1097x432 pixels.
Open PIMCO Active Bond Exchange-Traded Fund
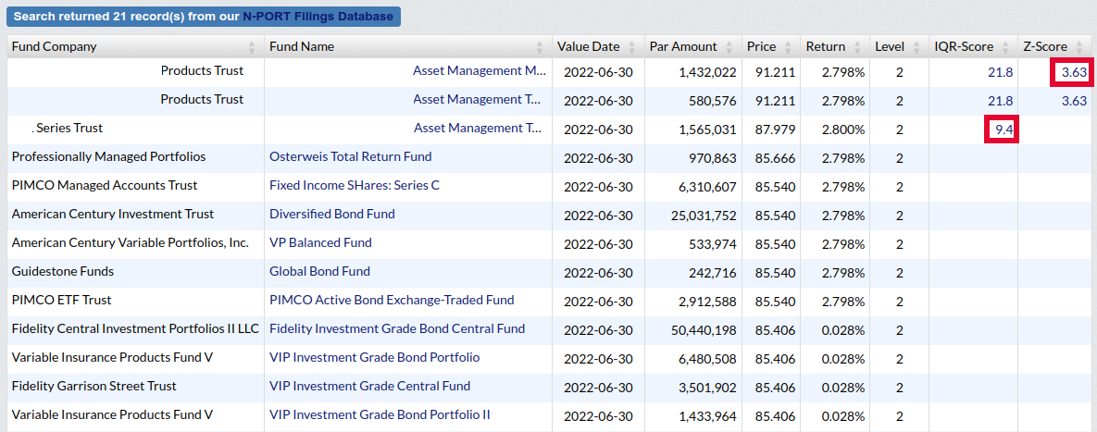point(391,301)
